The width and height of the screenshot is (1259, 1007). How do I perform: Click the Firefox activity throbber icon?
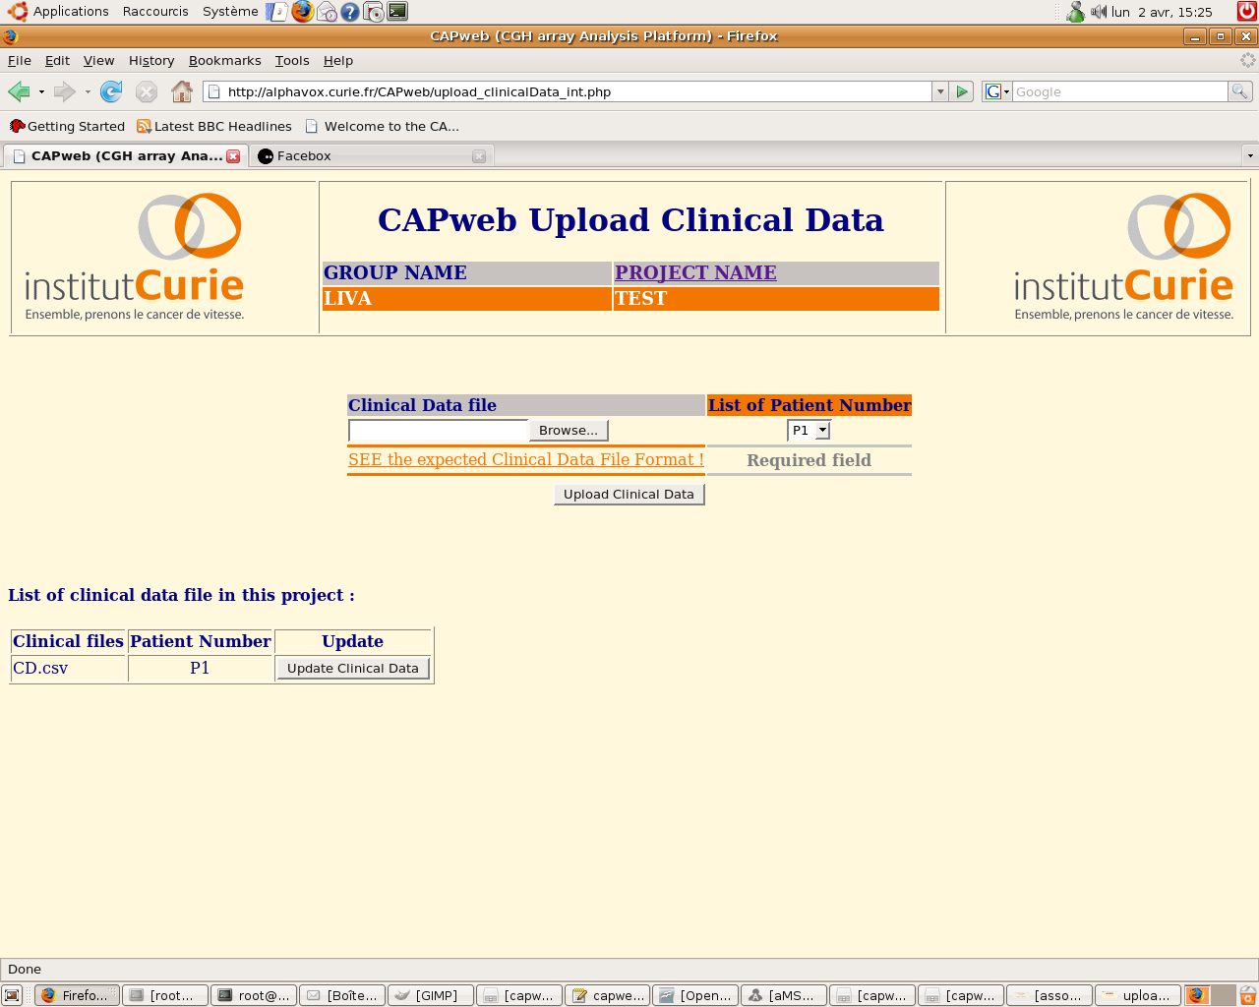(1247, 60)
